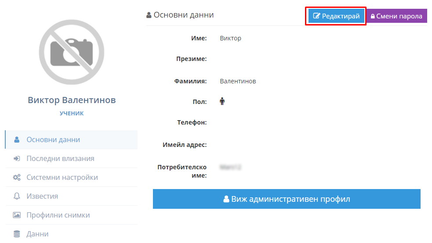Click the no-photo profile picture placeholder
This screenshot has height=243, width=432.
[x=72, y=52]
